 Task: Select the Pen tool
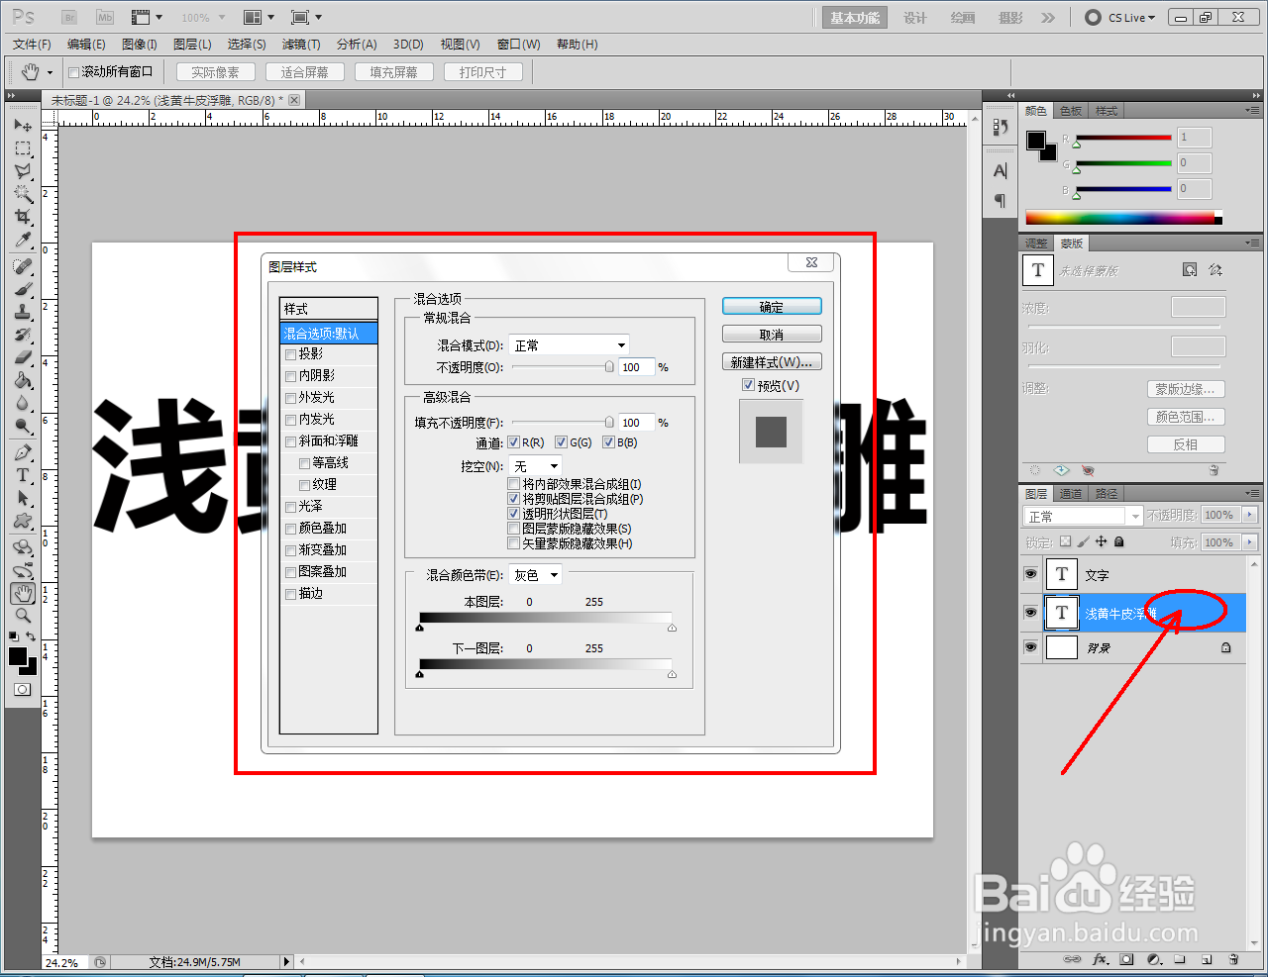click(x=23, y=453)
